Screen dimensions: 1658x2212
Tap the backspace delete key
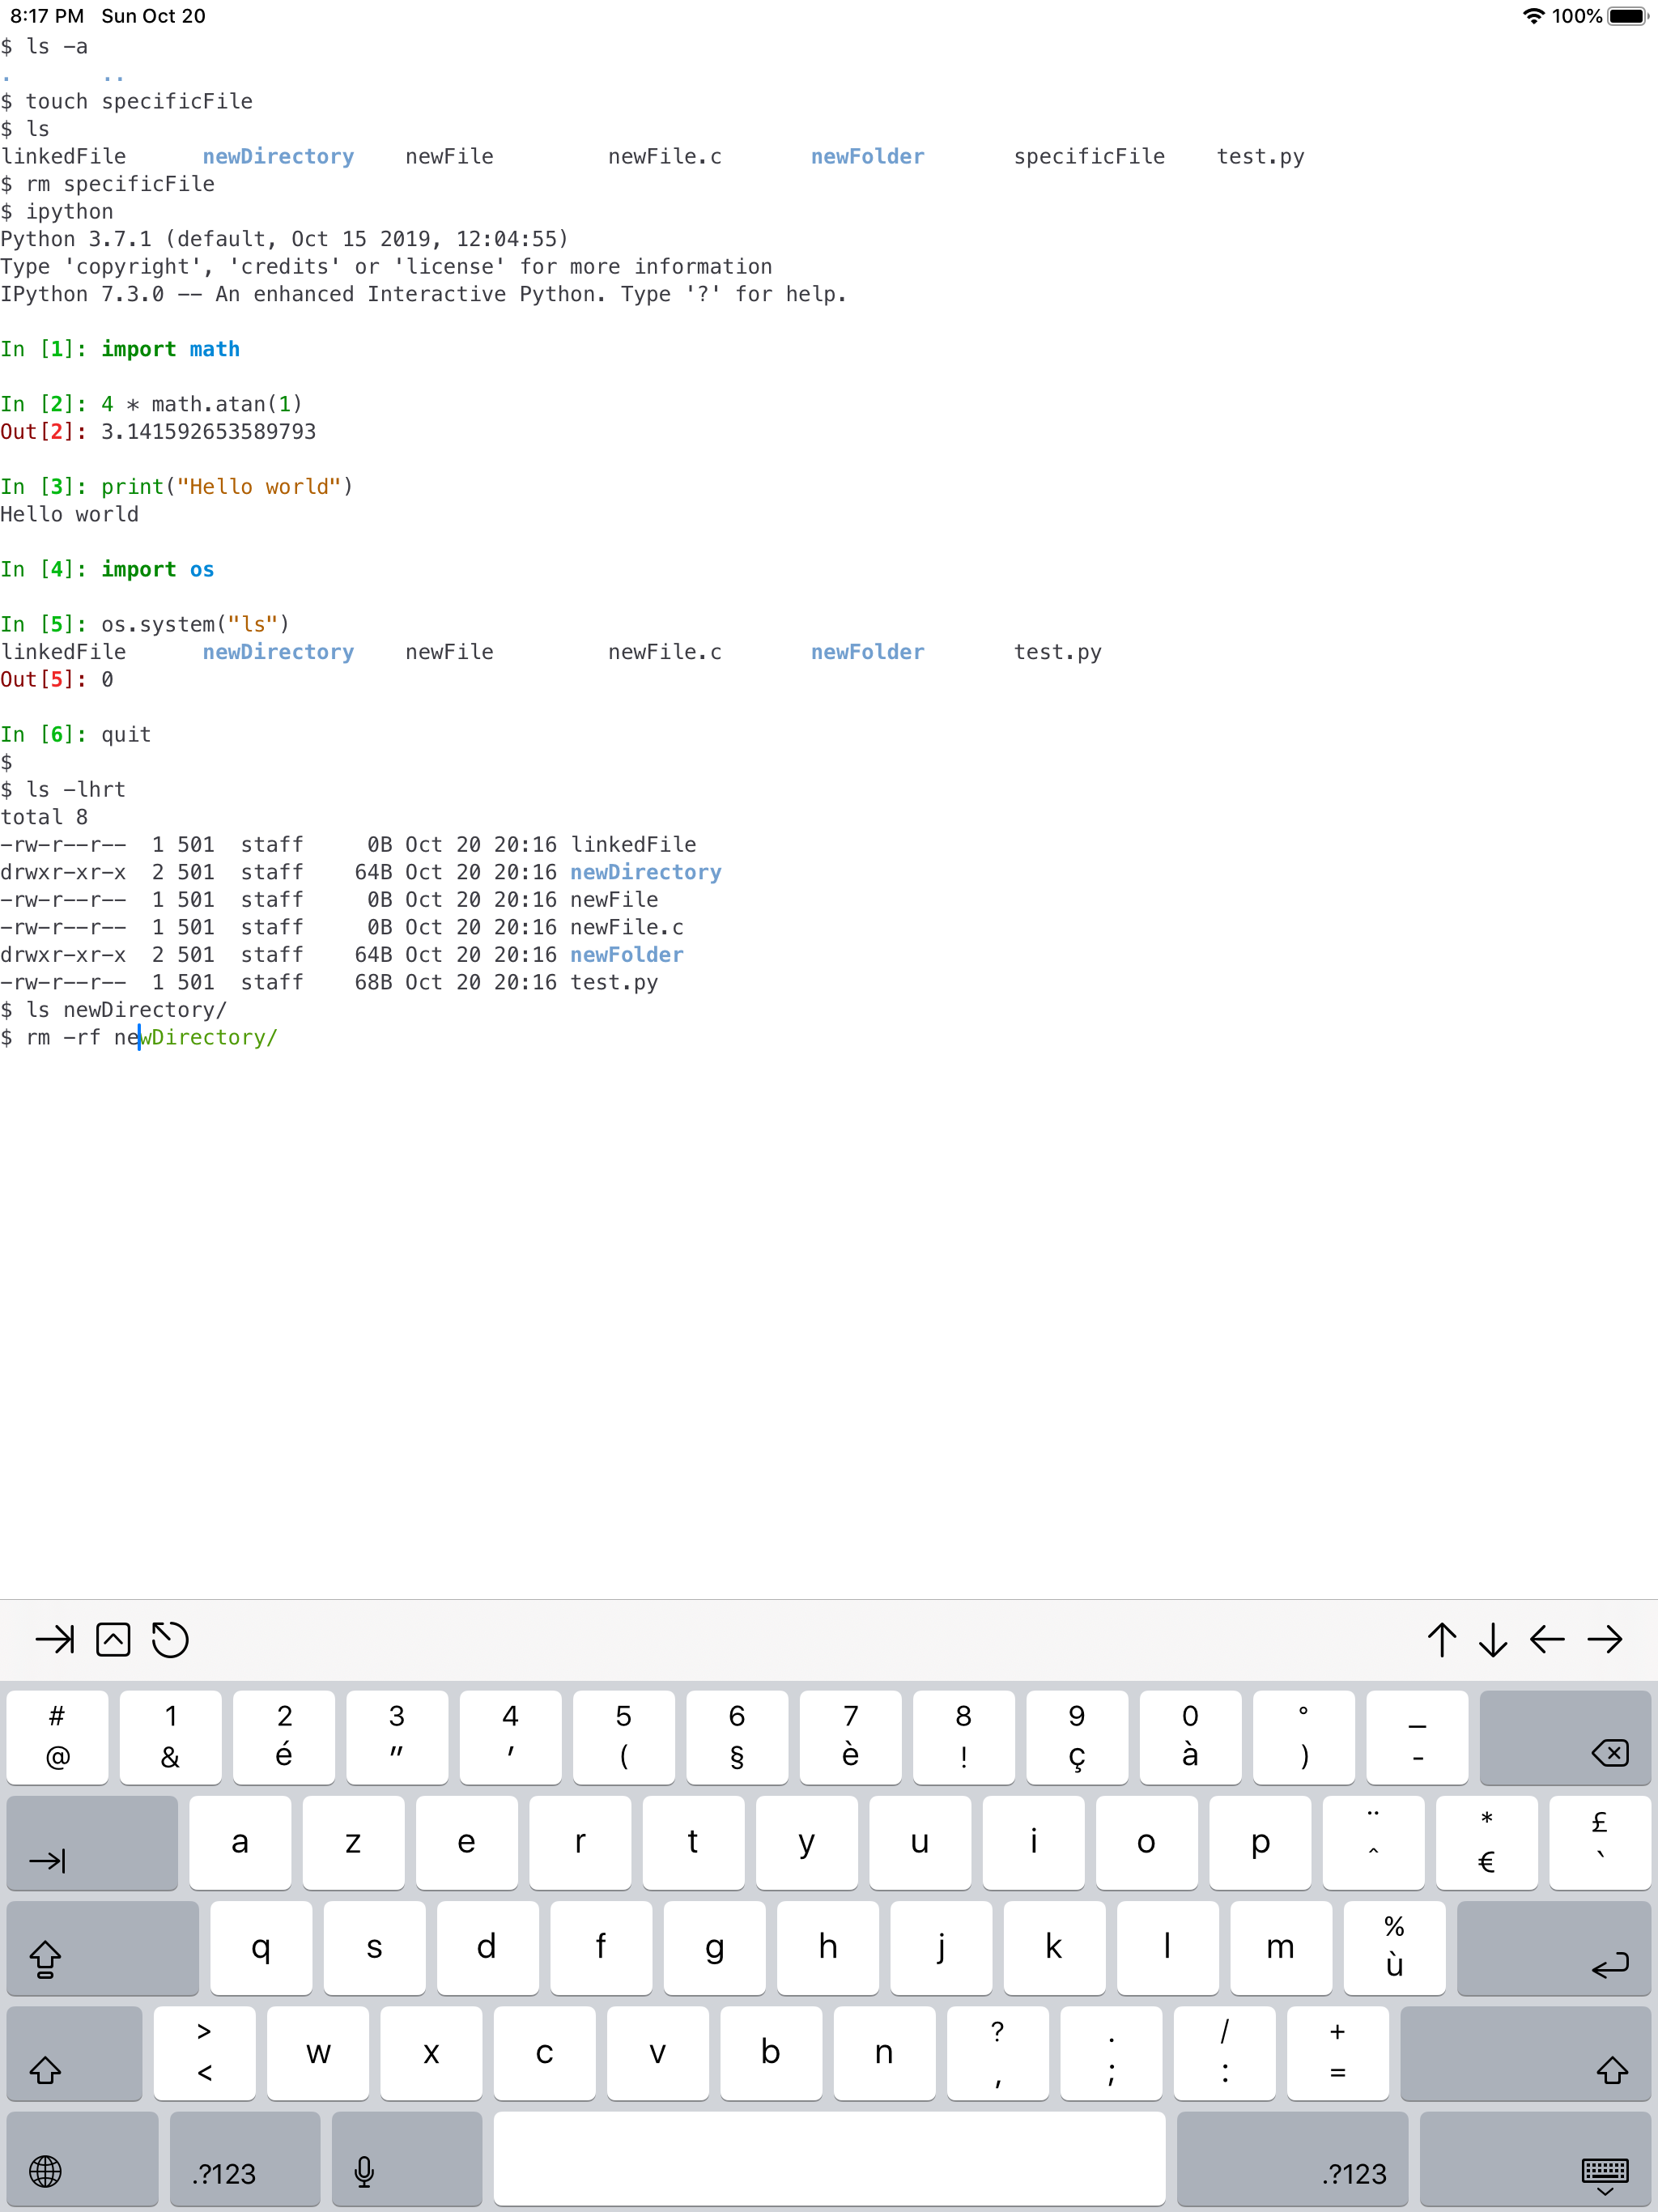click(1564, 1738)
